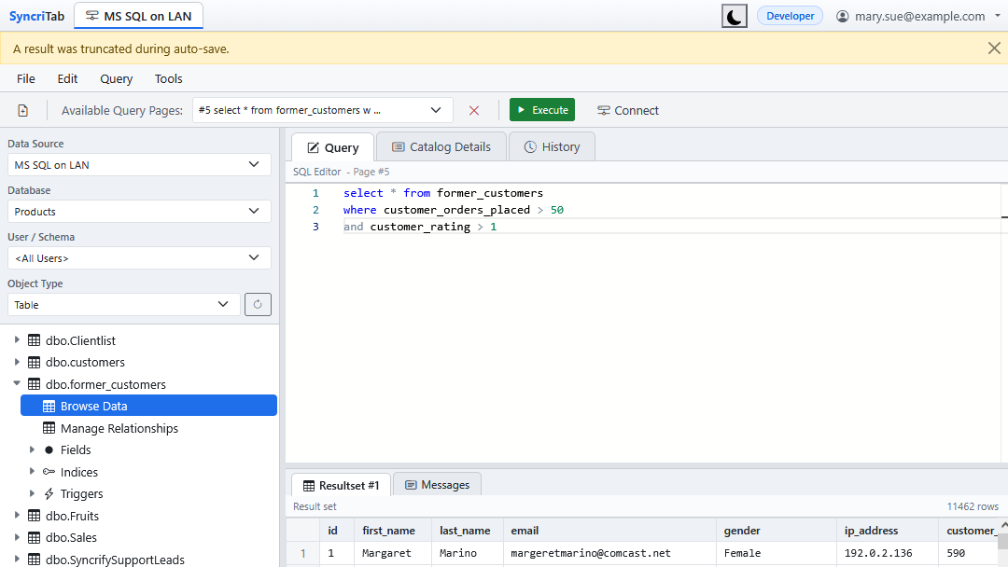Switch to Catalog Details tab

[x=441, y=147]
